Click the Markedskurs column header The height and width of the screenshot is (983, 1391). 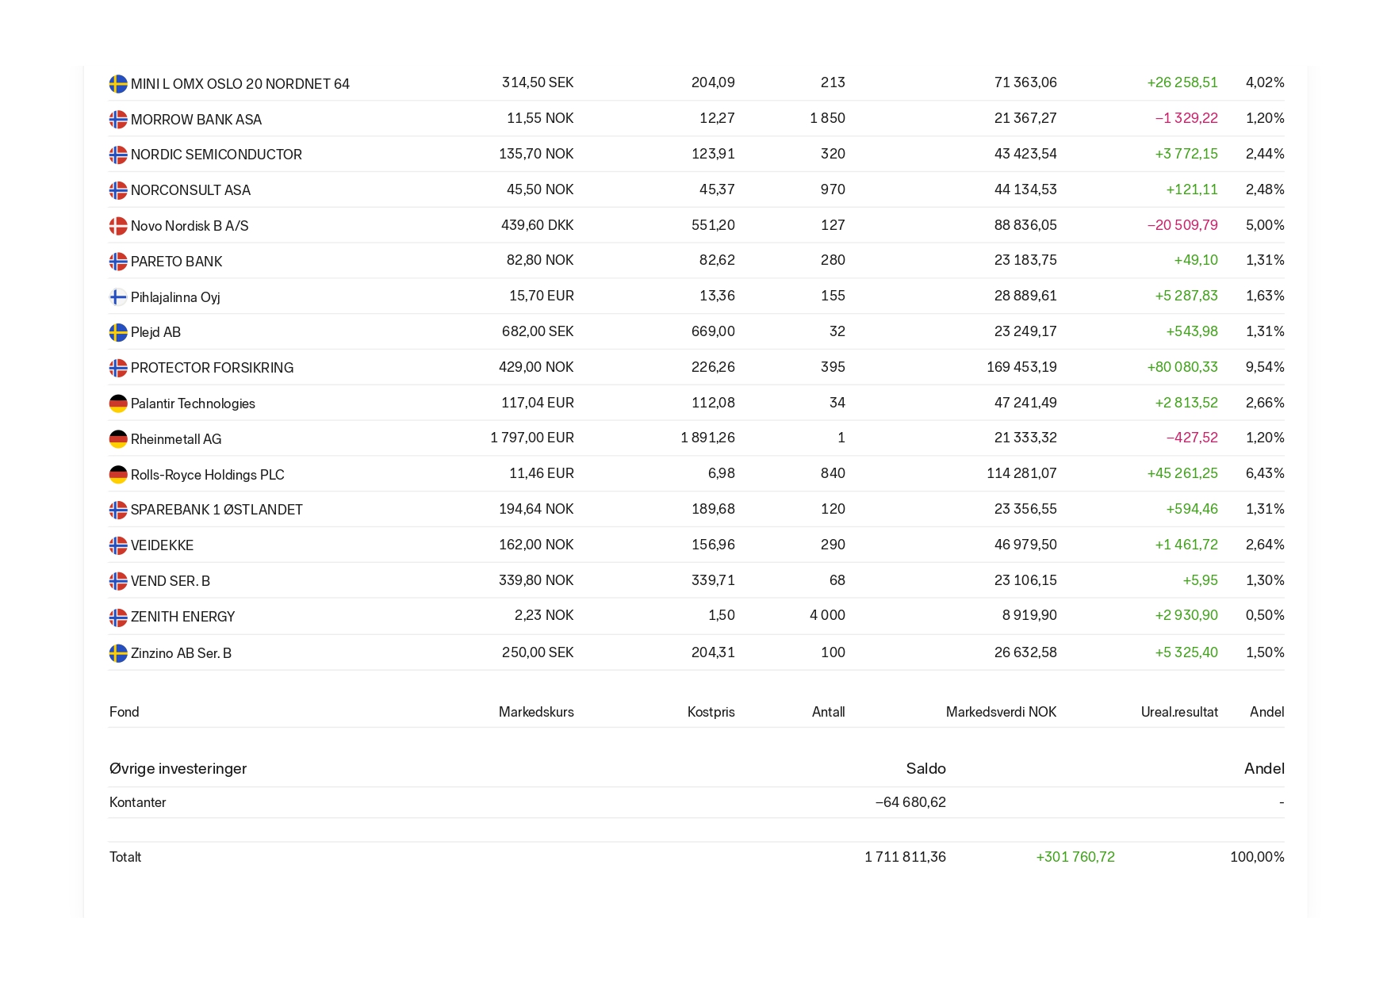(x=536, y=712)
